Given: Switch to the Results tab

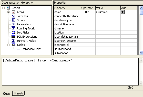Looking at the screenshot, I should 19,93.
